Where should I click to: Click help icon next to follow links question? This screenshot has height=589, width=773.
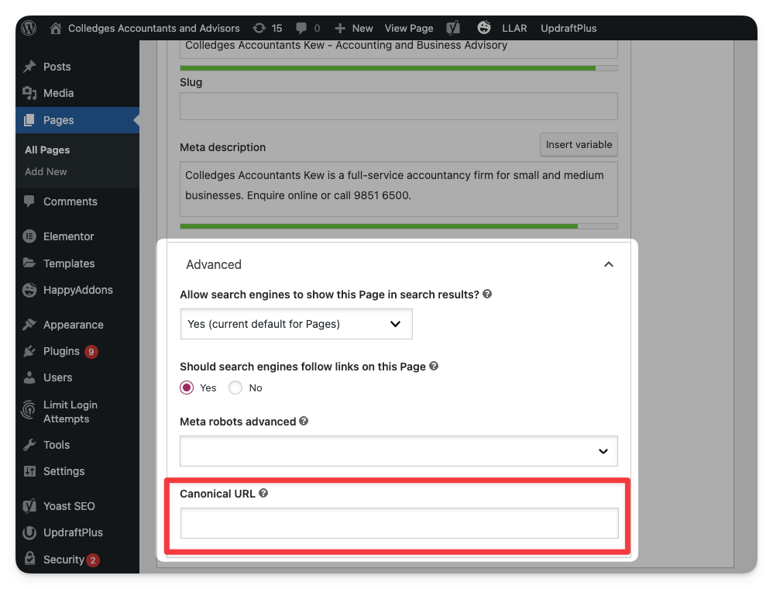(434, 366)
